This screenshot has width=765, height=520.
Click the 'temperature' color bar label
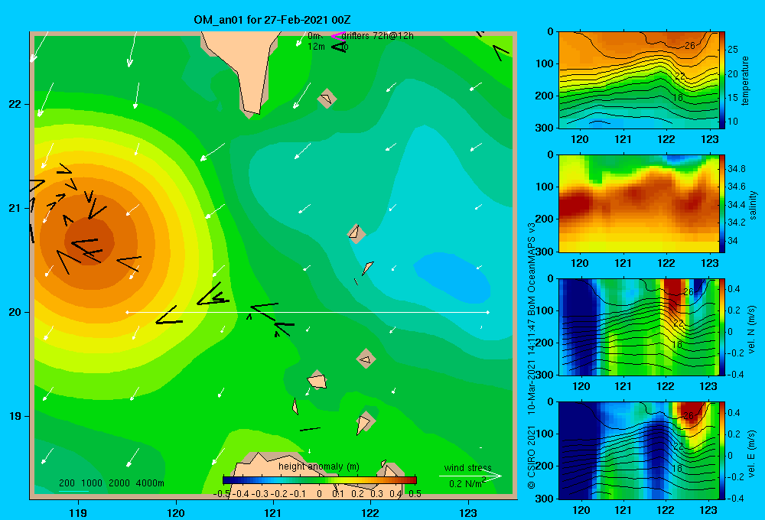click(745, 81)
